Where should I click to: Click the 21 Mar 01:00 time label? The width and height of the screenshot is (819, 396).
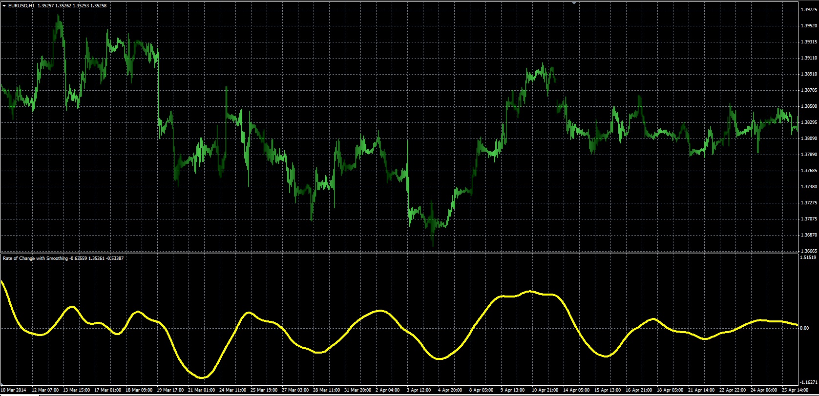pos(202,390)
